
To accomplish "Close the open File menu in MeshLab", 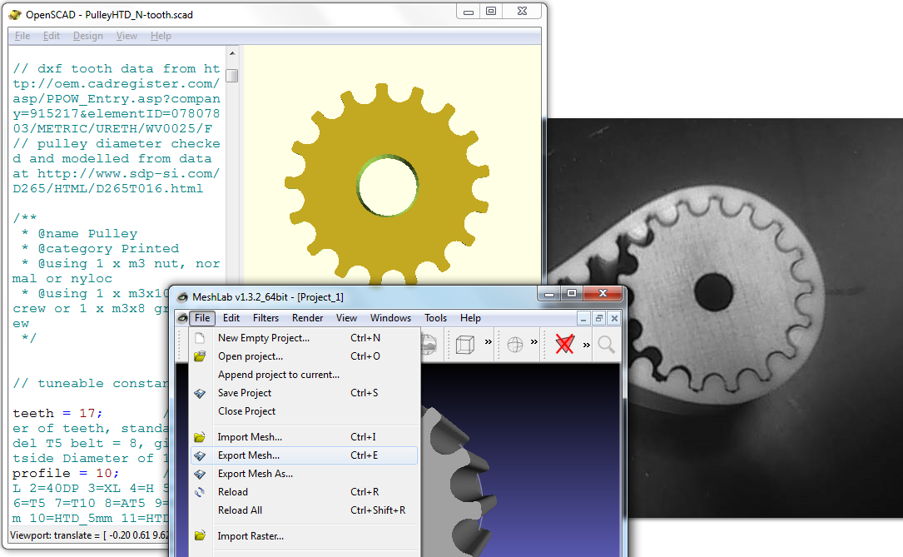I will [202, 318].
